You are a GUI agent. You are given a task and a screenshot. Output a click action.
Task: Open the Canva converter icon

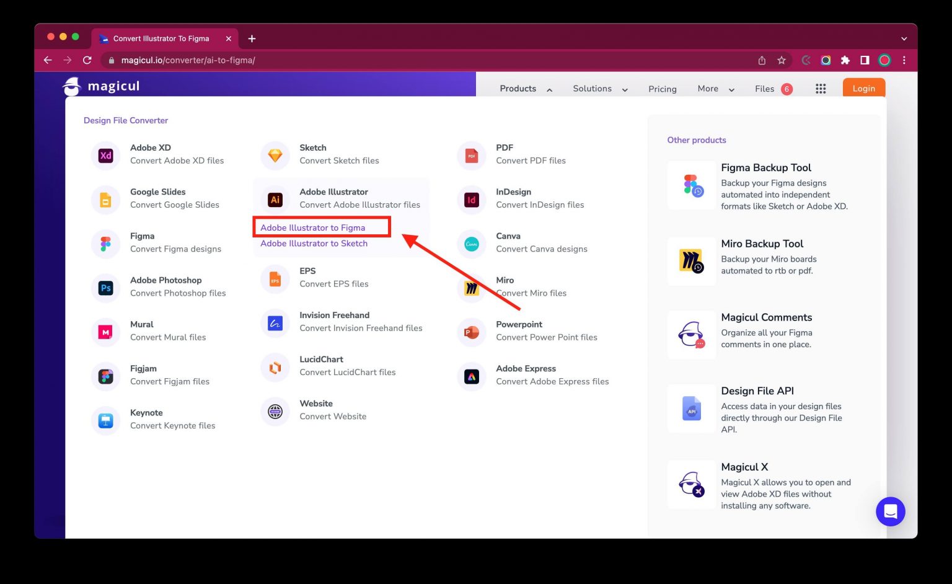471,244
